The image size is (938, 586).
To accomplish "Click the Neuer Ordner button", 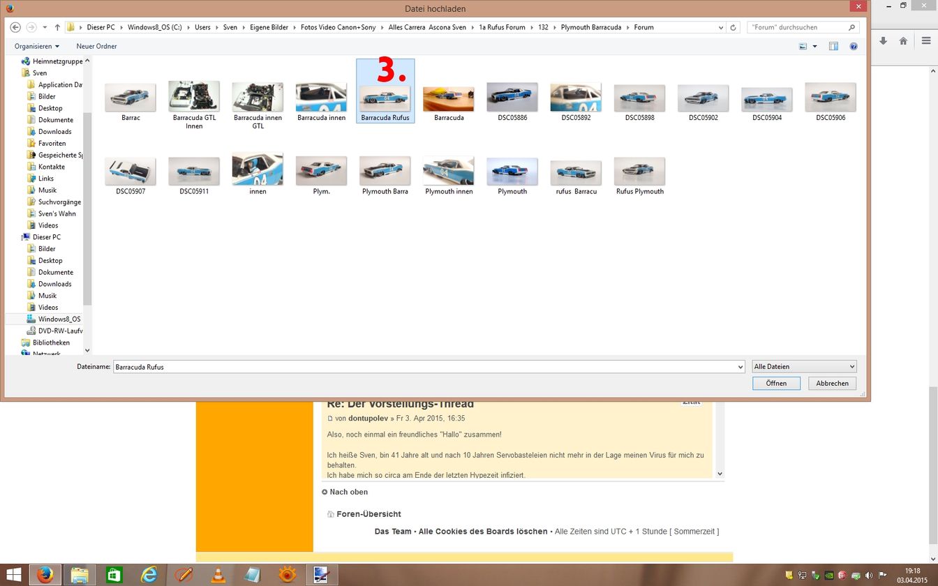I will (96, 46).
